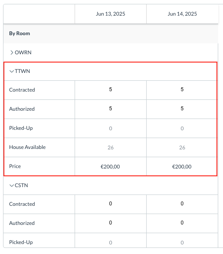Edit TTWN Authorized value for Jun 13
This screenshot has height=254, width=223.
(x=111, y=109)
